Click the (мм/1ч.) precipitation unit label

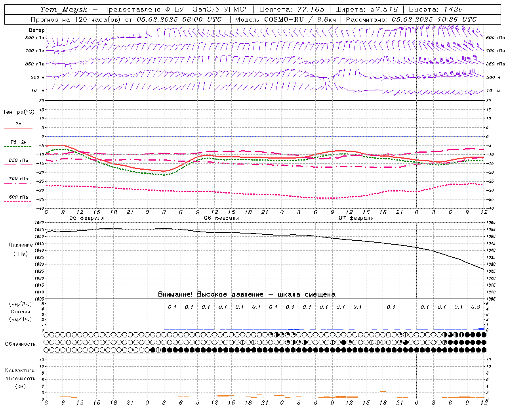click(x=21, y=319)
